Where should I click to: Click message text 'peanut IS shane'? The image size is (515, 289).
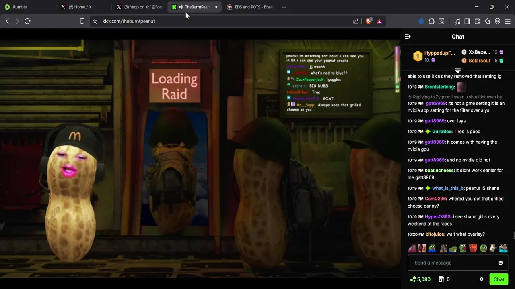[482, 188]
